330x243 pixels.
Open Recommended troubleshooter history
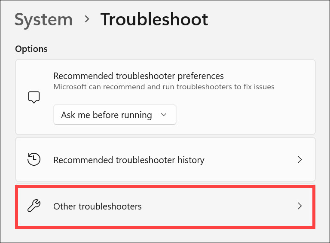coord(165,159)
